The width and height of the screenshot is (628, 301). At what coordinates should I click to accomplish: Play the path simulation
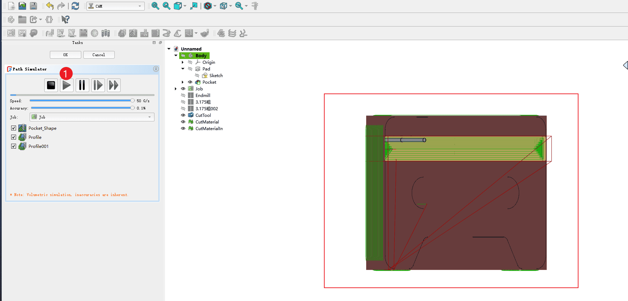(67, 85)
